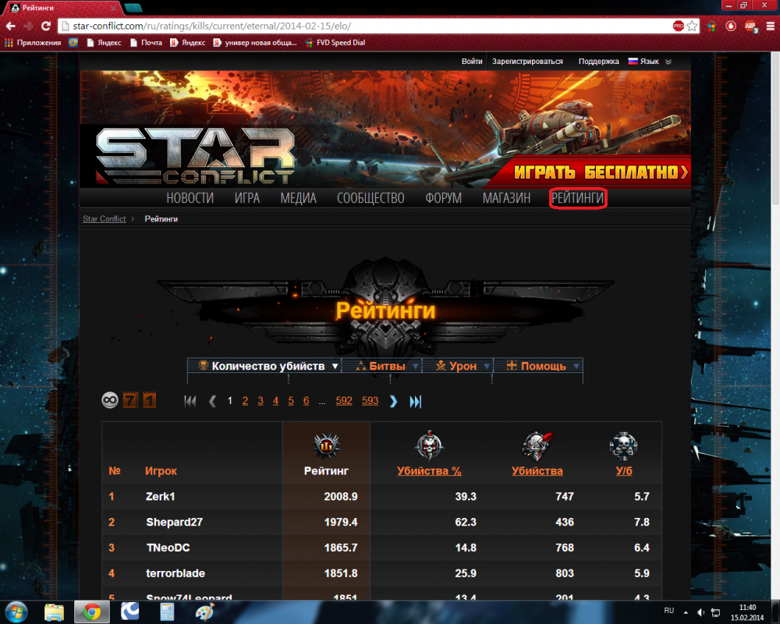This screenshot has height=624, width=780.
Task: Open the Chrome hamburger menu
Action: 770,27
